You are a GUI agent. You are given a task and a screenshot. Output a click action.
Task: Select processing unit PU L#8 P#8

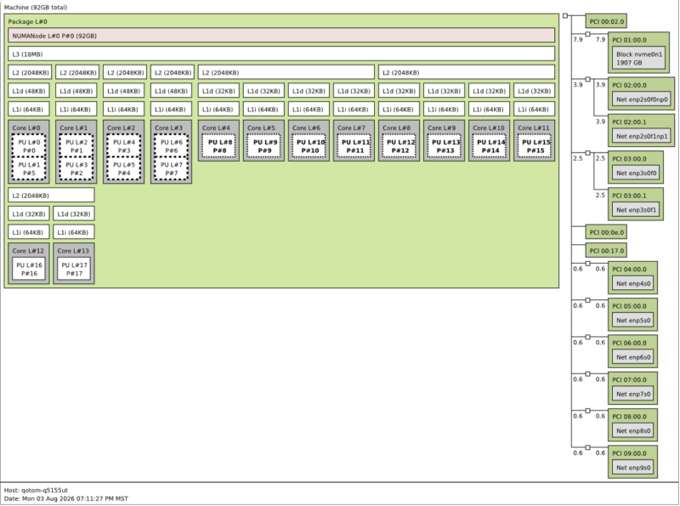coord(219,146)
